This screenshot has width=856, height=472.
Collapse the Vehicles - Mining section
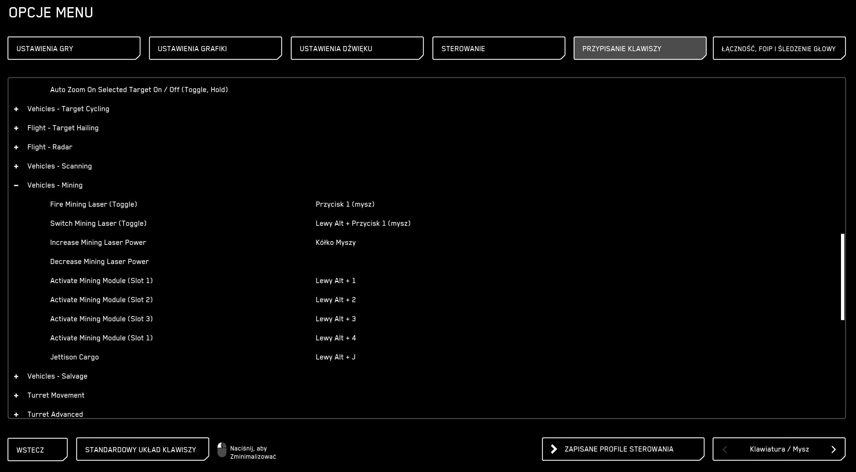point(16,186)
